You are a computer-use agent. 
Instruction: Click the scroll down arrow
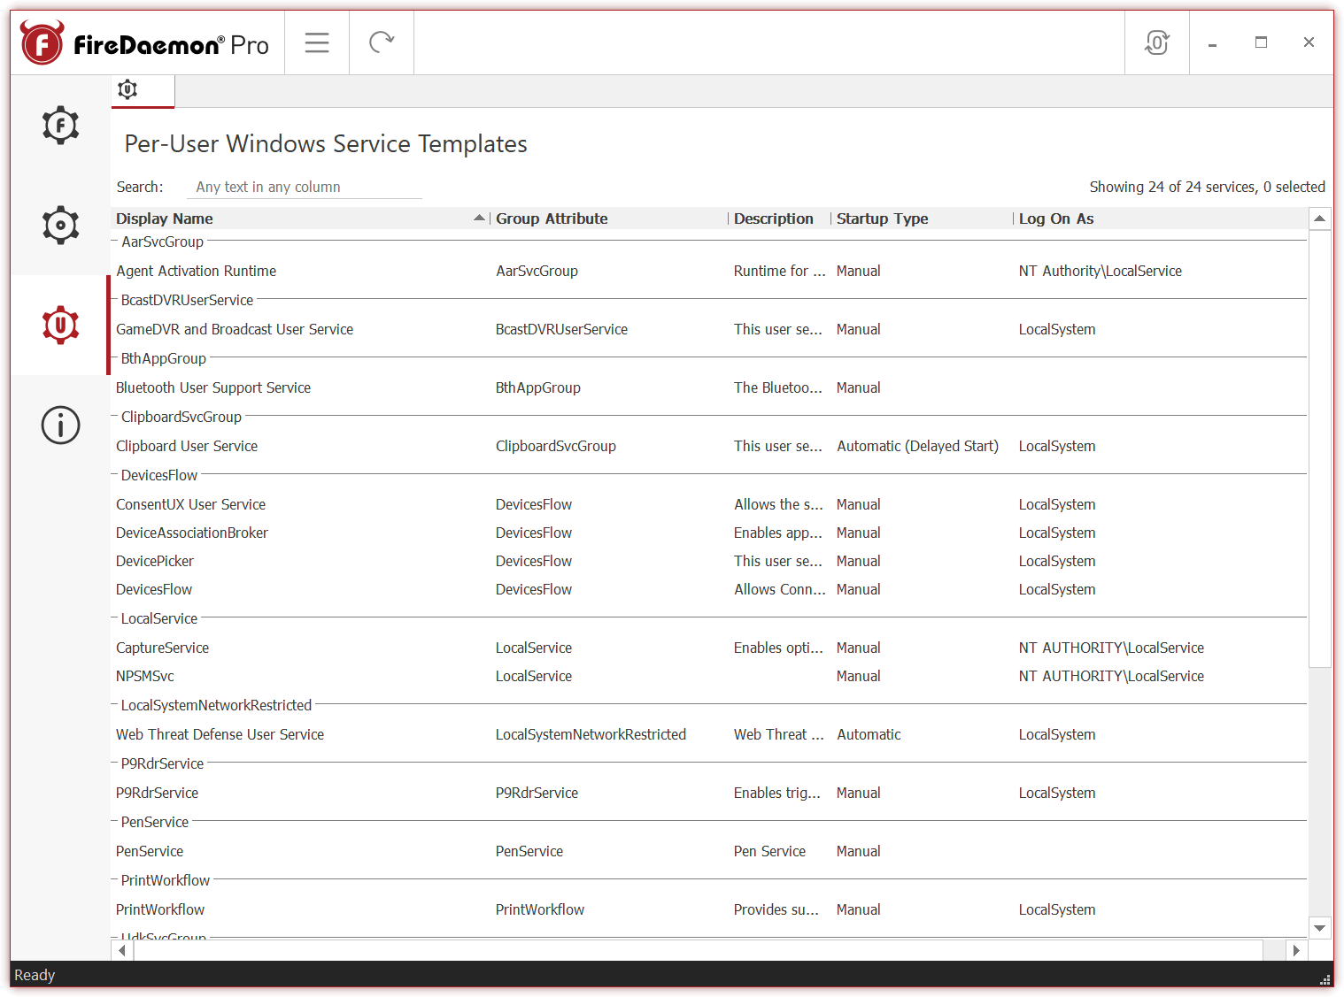point(1320,928)
